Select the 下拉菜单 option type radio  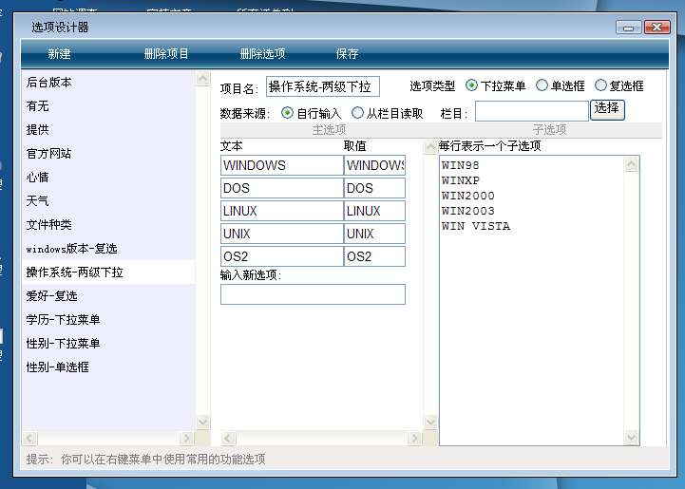point(471,85)
